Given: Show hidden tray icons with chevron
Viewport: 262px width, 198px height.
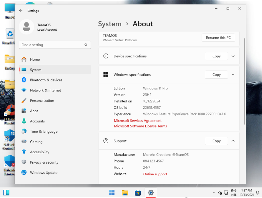Looking at the screenshot, I should 214,193.
